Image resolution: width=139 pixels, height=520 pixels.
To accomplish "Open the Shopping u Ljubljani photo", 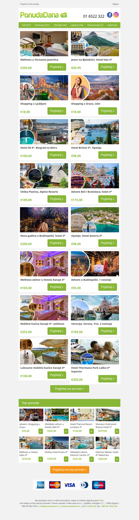I will pyautogui.click(x=44, y=88).
